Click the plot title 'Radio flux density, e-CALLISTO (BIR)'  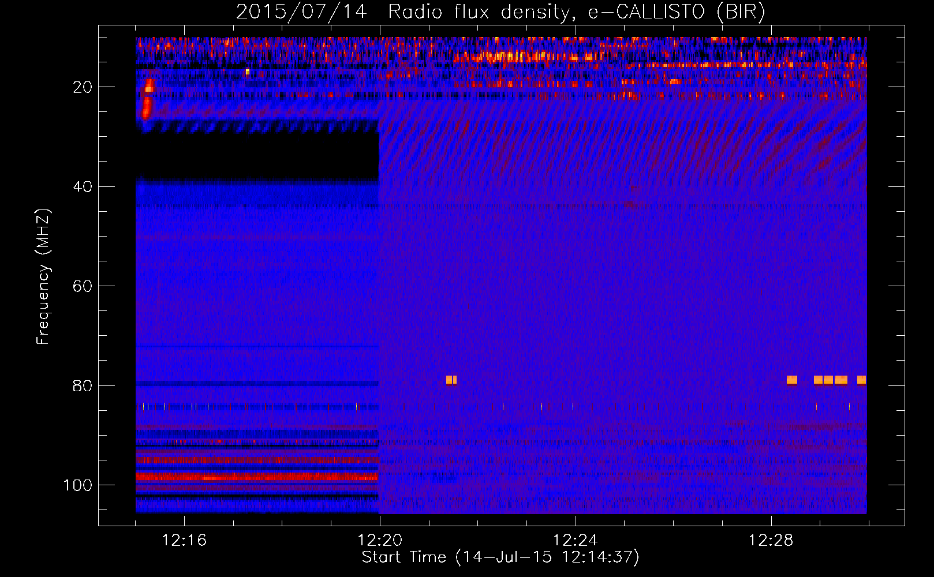click(576, 12)
